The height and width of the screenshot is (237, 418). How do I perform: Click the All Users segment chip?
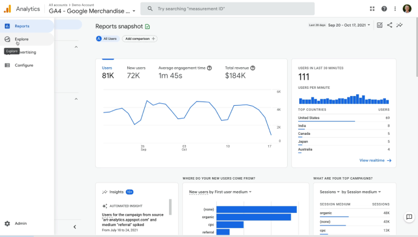(x=107, y=39)
